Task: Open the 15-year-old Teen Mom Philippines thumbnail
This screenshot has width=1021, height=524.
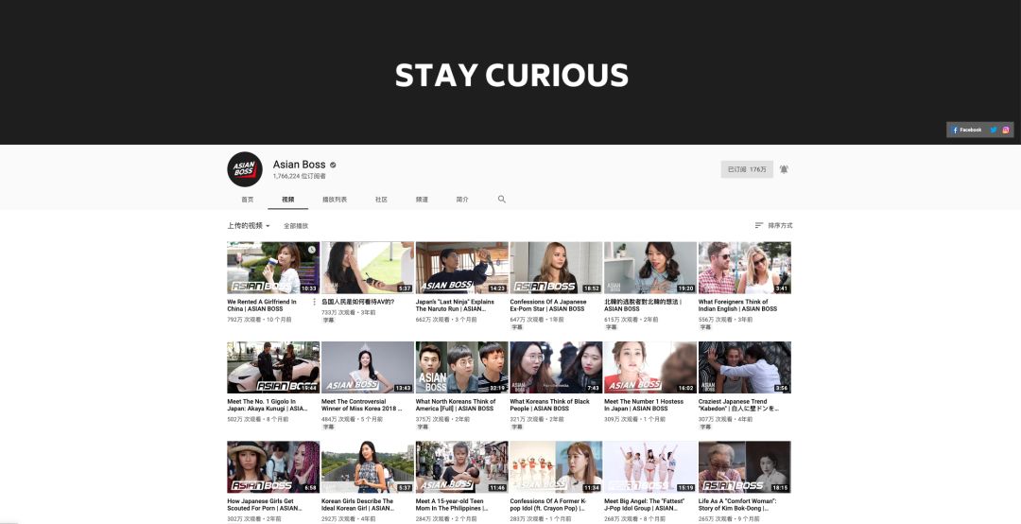Action: click(x=461, y=467)
